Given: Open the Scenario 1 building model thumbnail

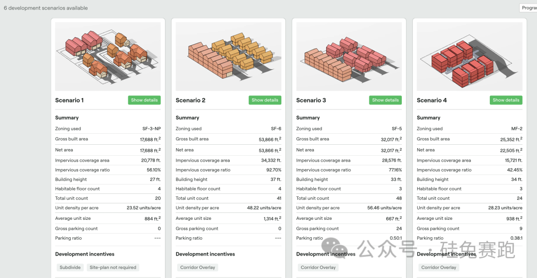Looking at the screenshot, I should (x=108, y=56).
